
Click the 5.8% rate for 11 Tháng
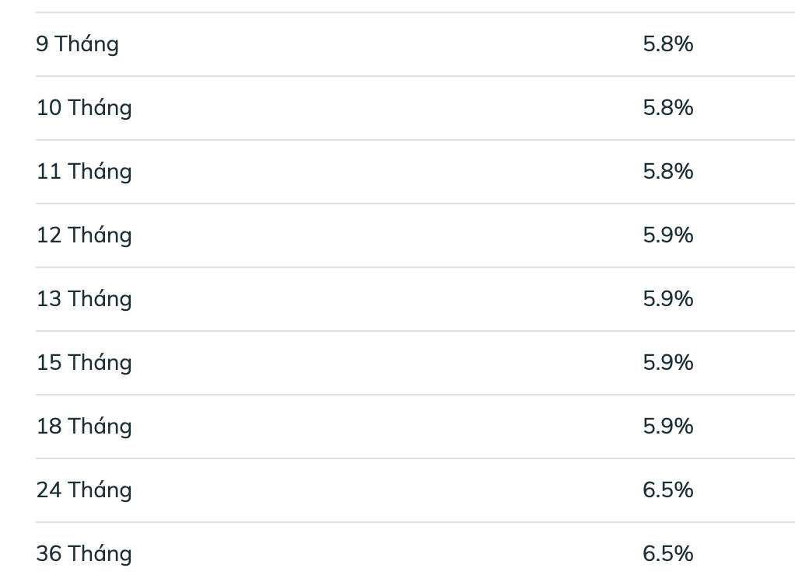[x=667, y=172]
